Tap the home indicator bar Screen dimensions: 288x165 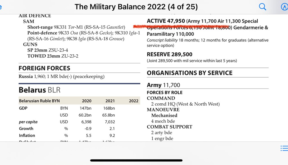click(x=136, y=161)
